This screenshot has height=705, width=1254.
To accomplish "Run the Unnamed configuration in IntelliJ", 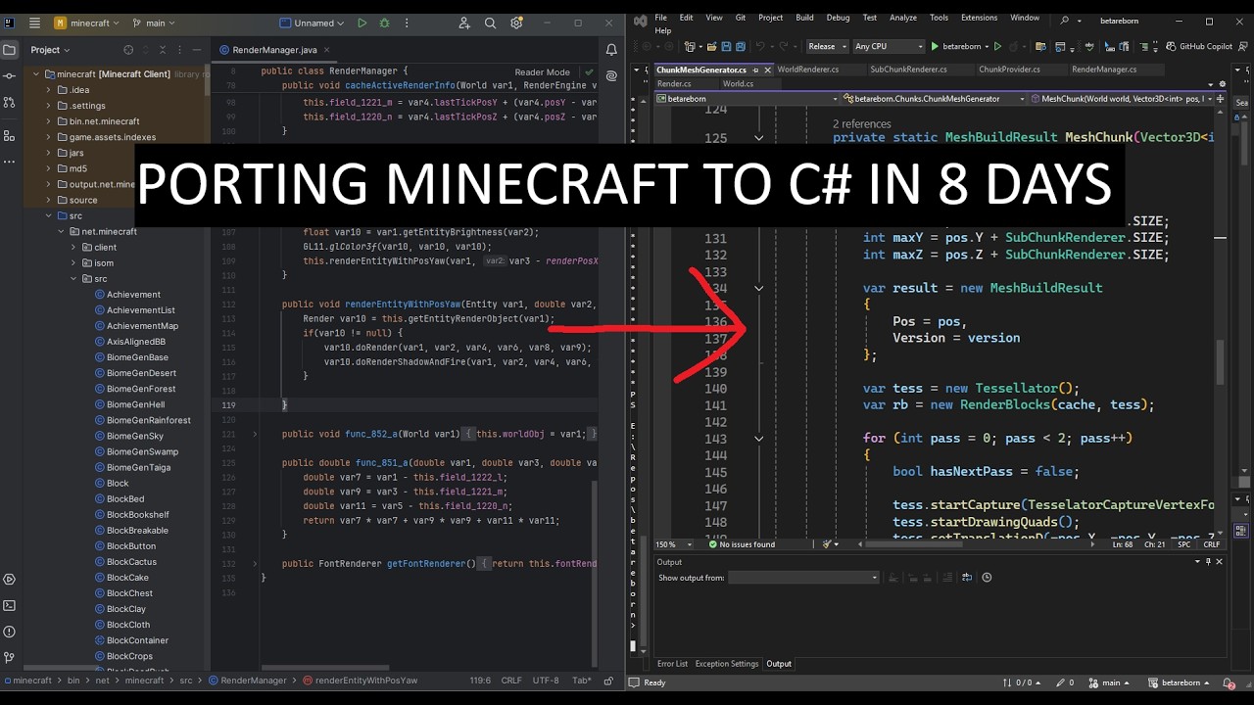I will [362, 23].
